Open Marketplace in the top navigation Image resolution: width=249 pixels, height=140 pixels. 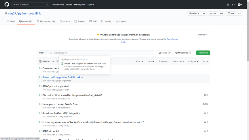click(79, 5)
